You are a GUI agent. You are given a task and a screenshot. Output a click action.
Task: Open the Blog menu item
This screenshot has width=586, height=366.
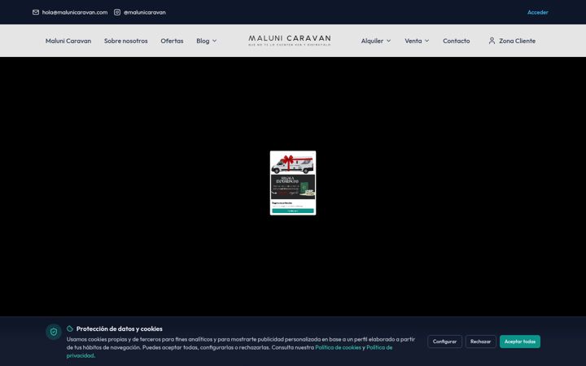click(203, 41)
